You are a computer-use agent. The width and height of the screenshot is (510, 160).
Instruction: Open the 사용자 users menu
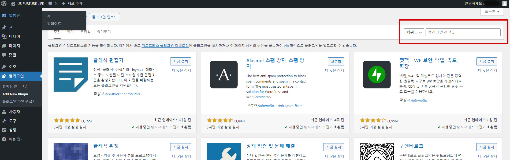click(14, 112)
